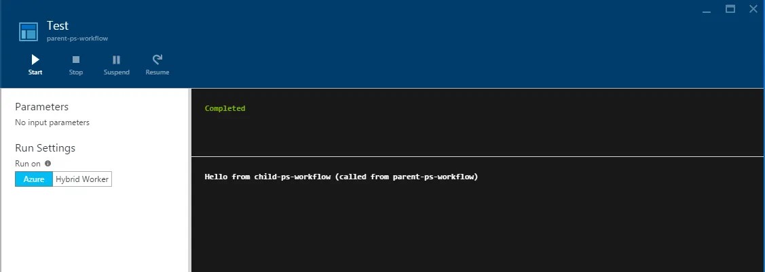Image resolution: width=765 pixels, height=272 pixels.
Task: Click the Resume label text
Action: click(157, 72)
